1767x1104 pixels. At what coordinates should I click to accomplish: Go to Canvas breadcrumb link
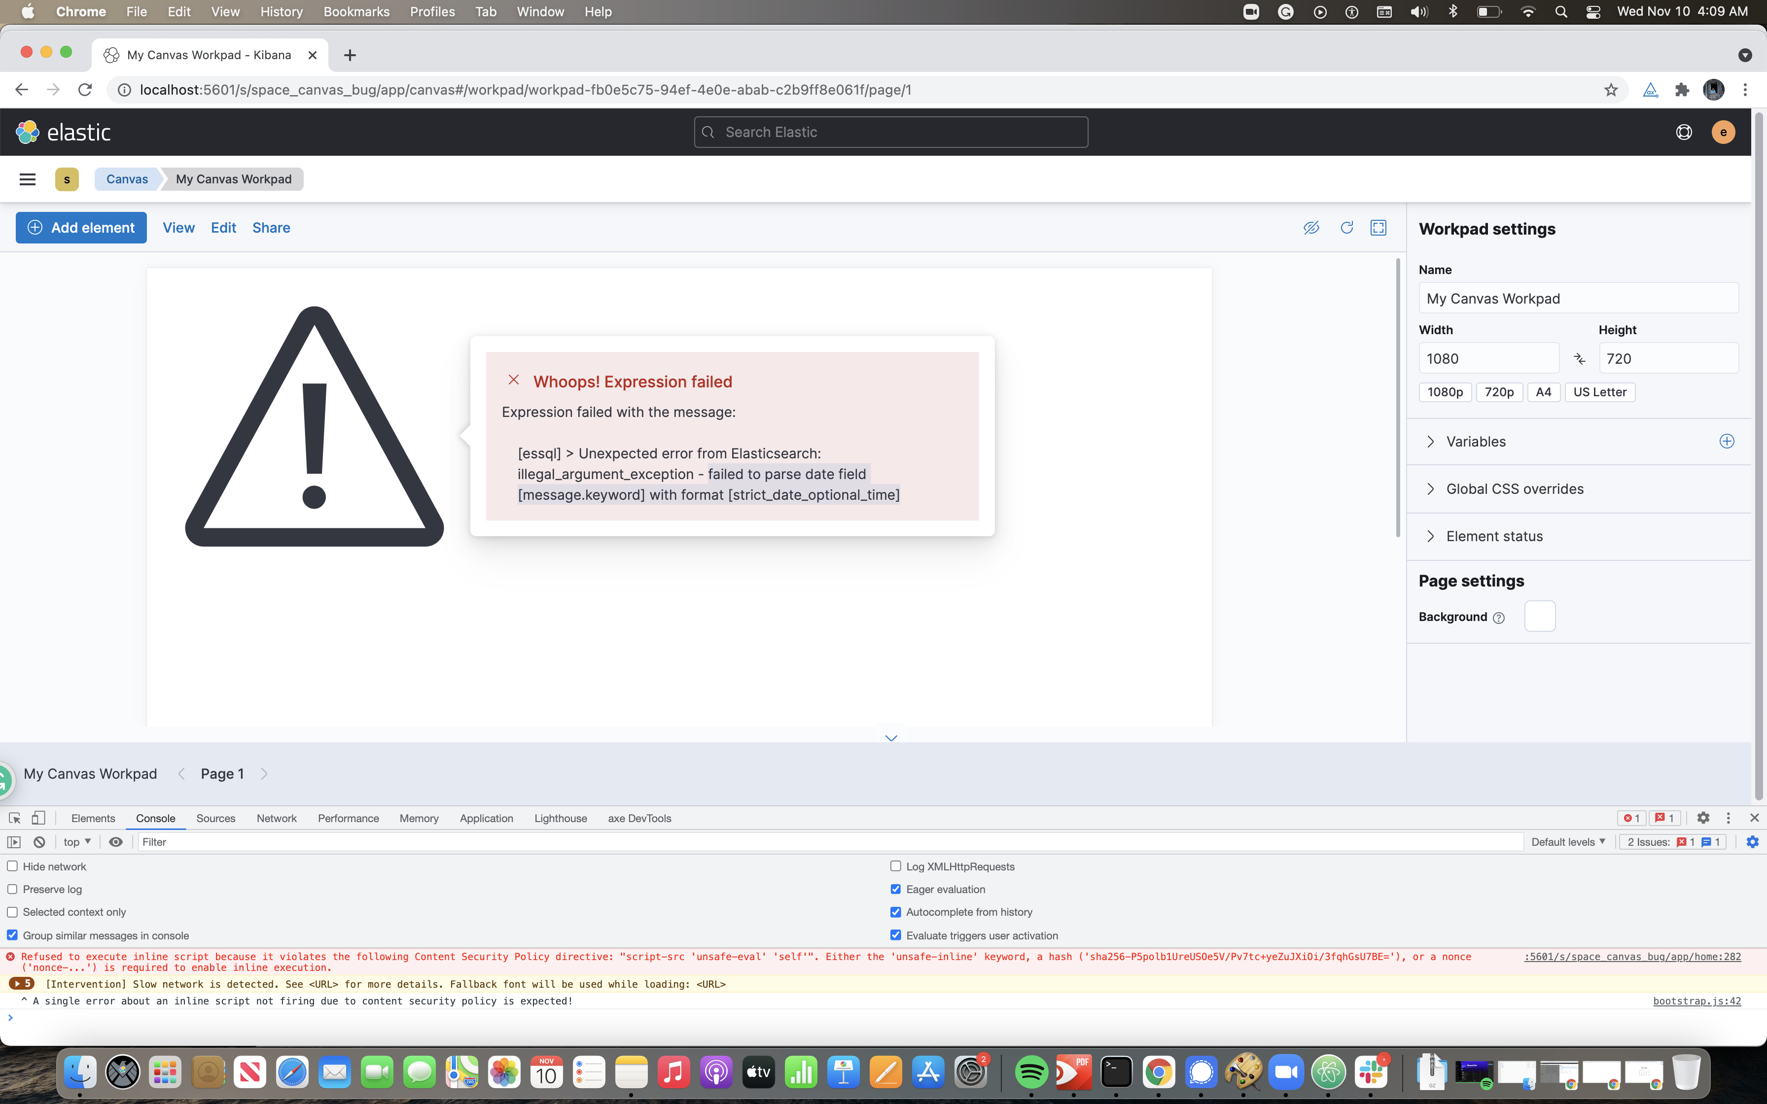click(127, 179)
